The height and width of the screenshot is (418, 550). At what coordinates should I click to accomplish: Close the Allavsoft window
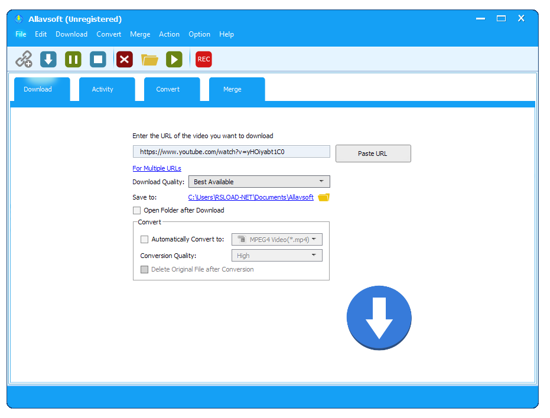tap(521, 18)
